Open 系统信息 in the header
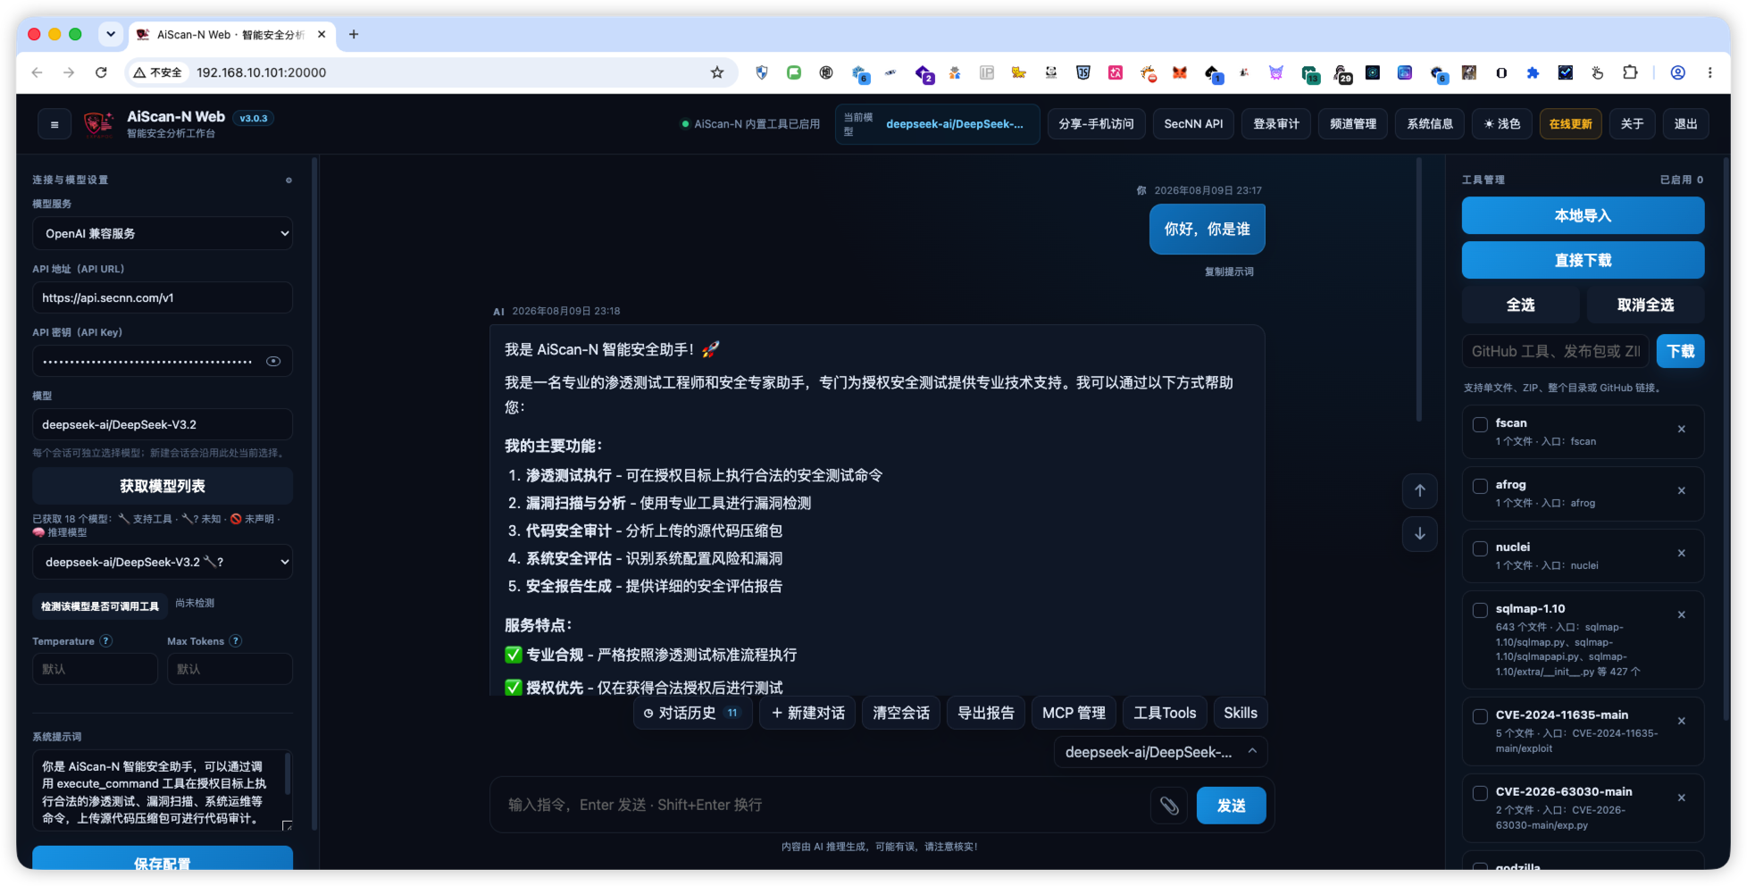The image size is (1747, 886). click(1430, 124)
